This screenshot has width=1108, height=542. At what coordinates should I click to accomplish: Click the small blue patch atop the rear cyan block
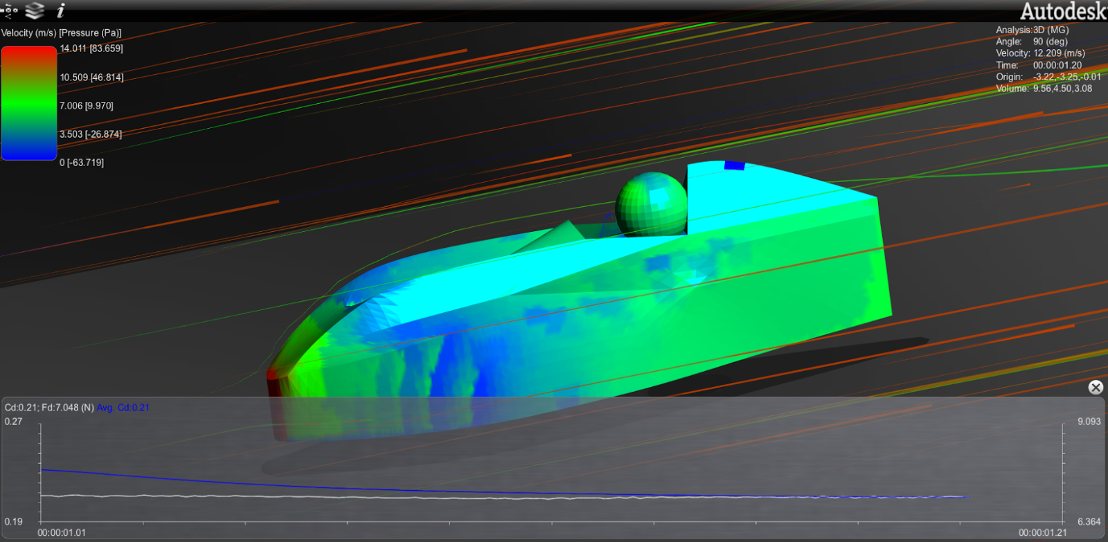coord(735,165)
